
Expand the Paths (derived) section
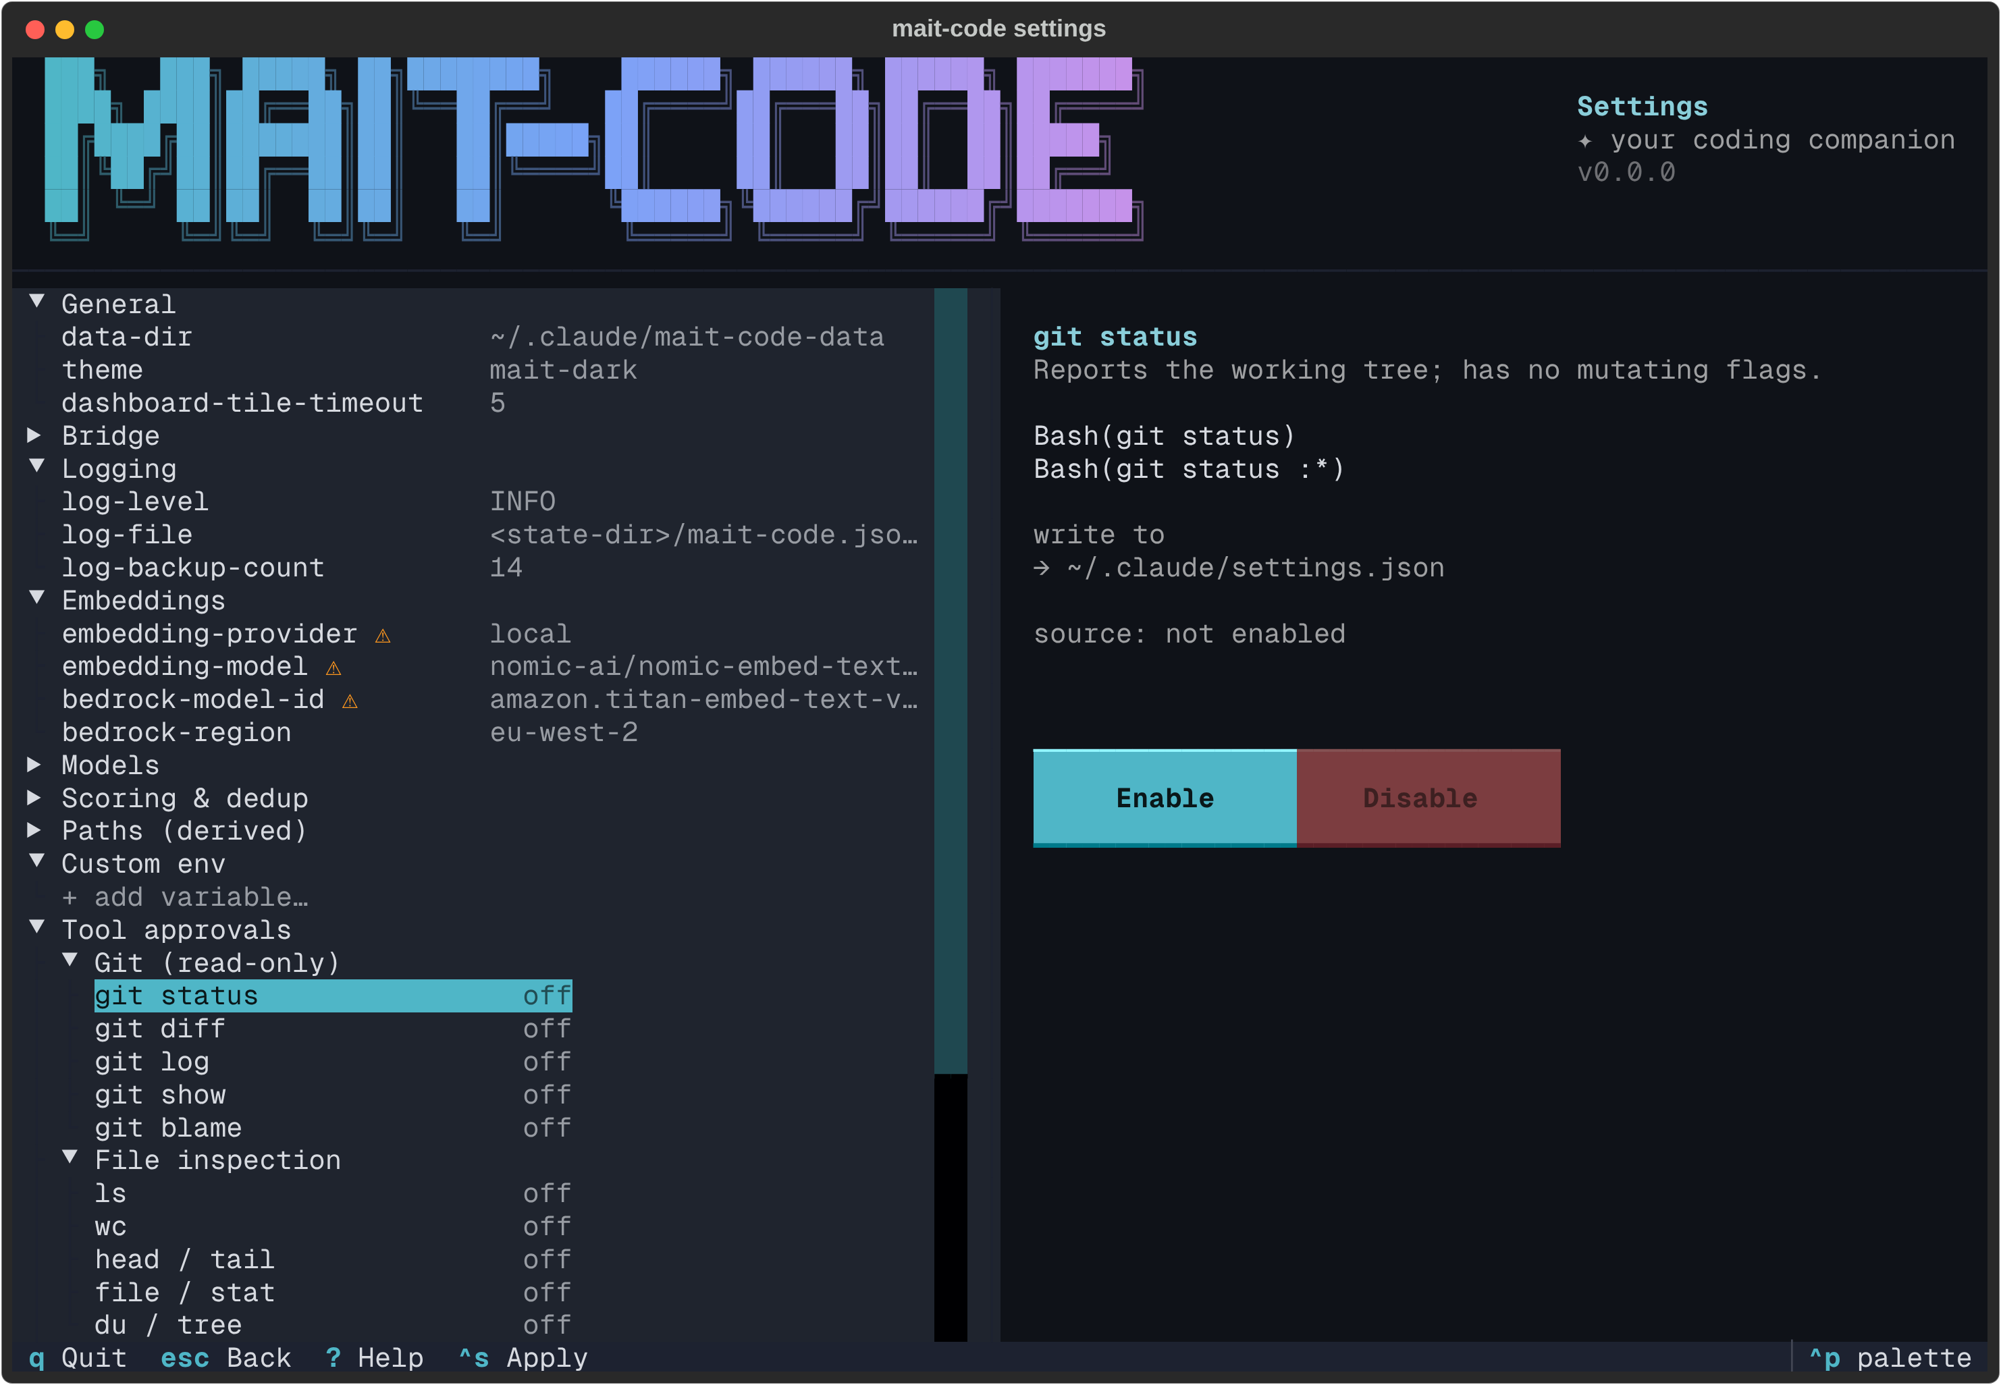[34, 830]
